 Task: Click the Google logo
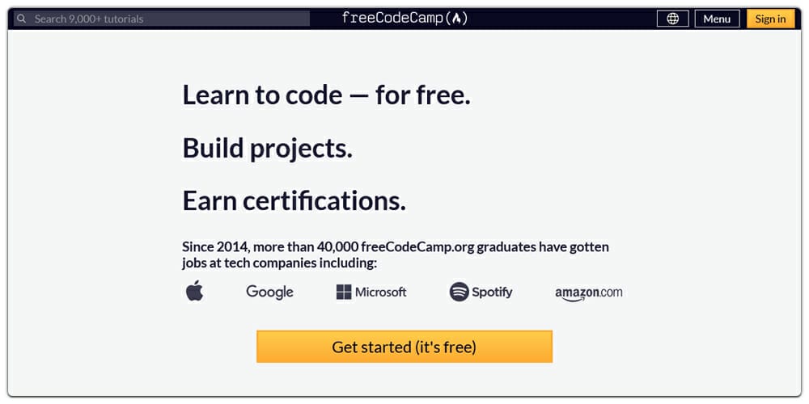269,292
